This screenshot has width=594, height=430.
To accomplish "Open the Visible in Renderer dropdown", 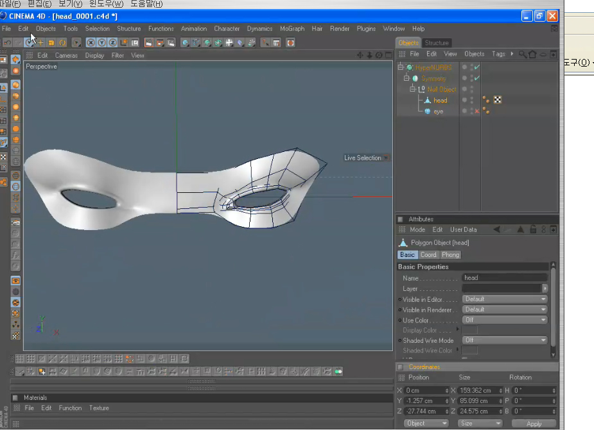I will pos(505,310).
